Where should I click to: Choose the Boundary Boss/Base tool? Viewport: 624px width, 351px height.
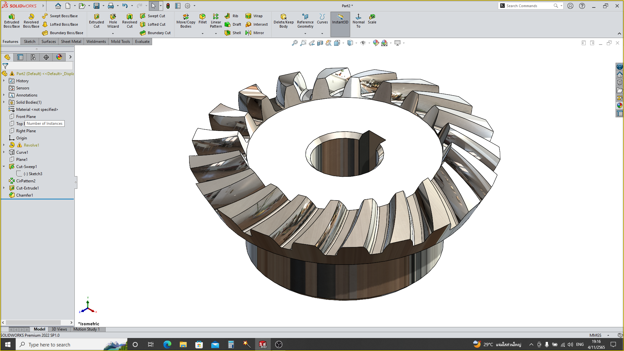pyautogui.click(x=63, y=33)
